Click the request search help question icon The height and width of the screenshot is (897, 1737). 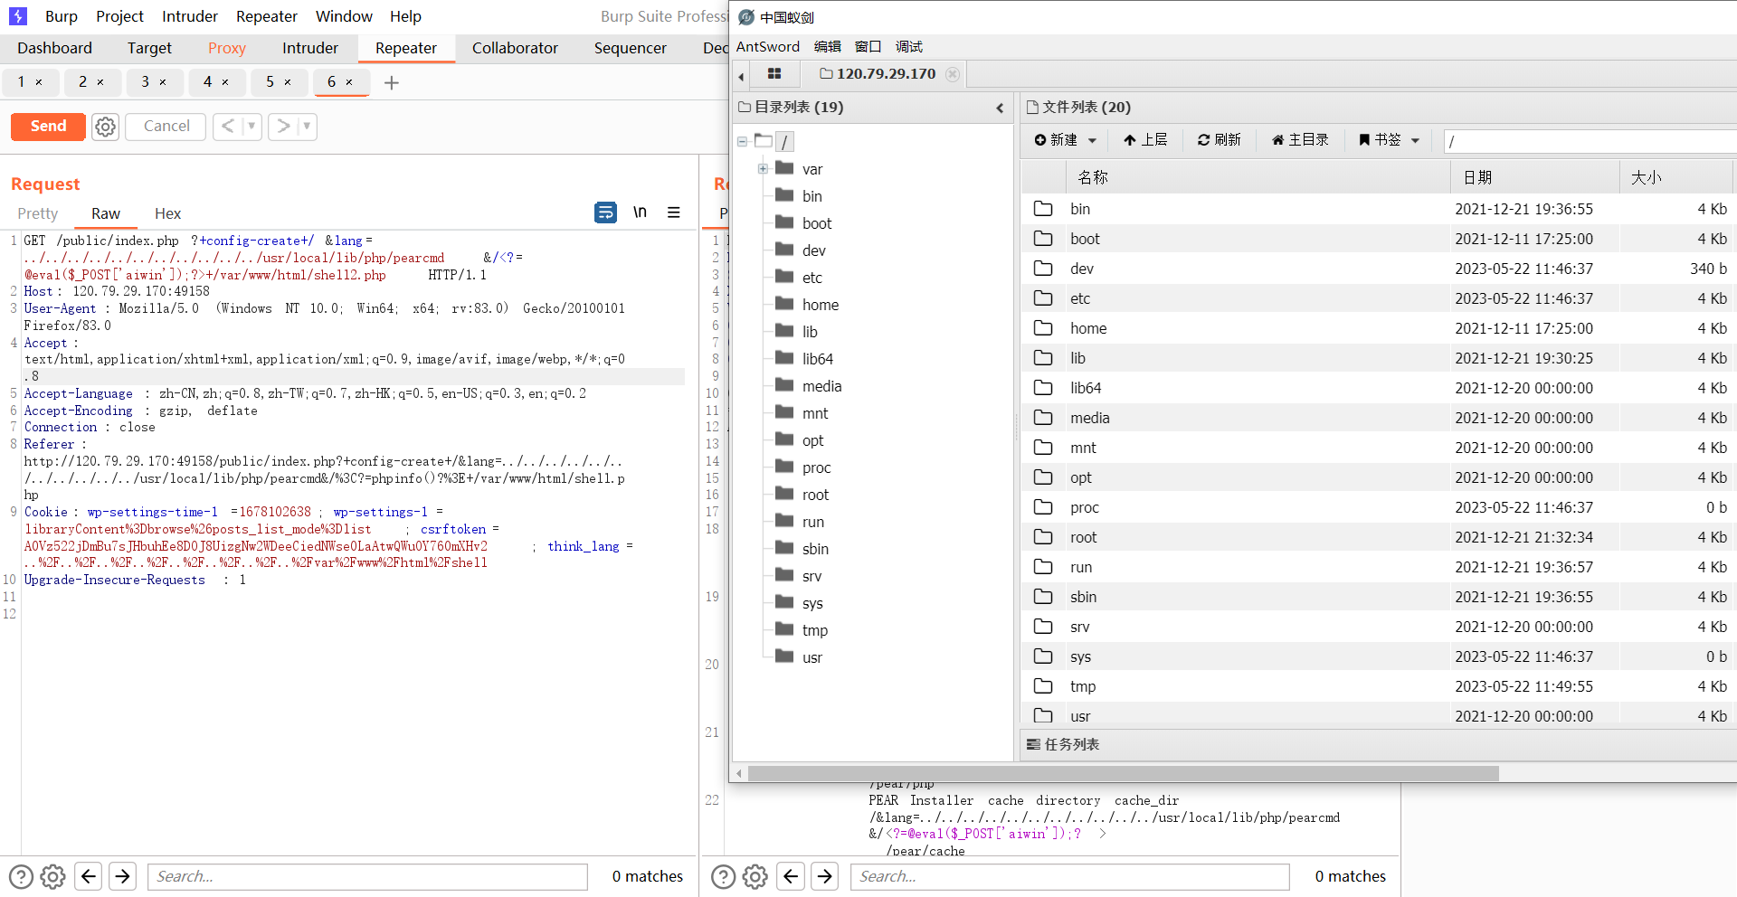[21, 876]
